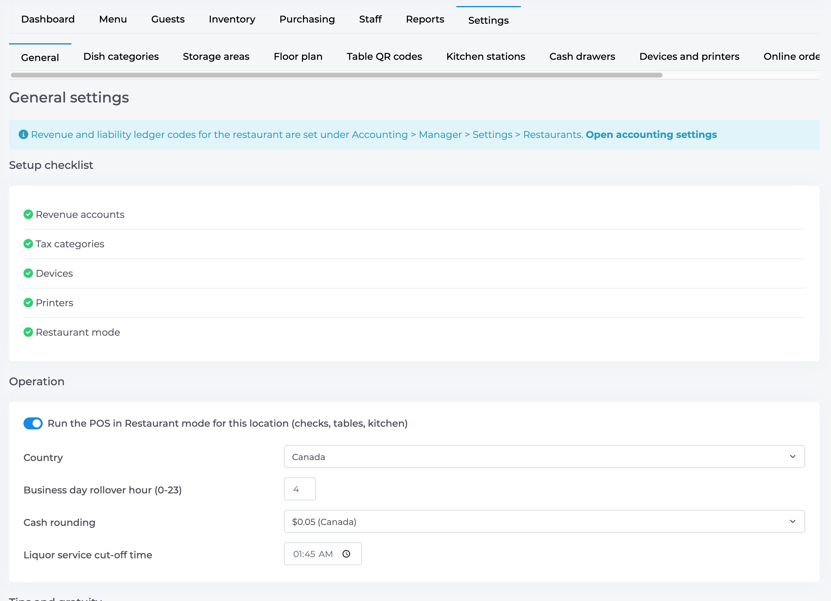Go to the Menu tab

pyautogui.click(x=113, y=20)
